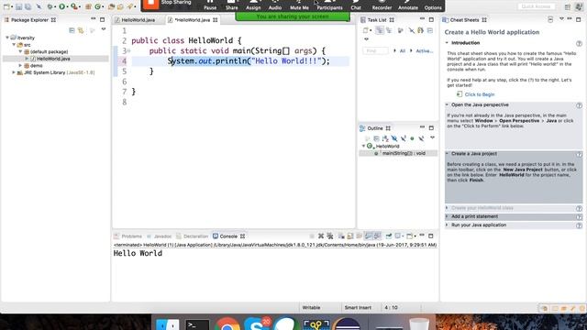
Task: Collapse the Introduction section in Cheat Sheets
Action: (x=447, y=43)
